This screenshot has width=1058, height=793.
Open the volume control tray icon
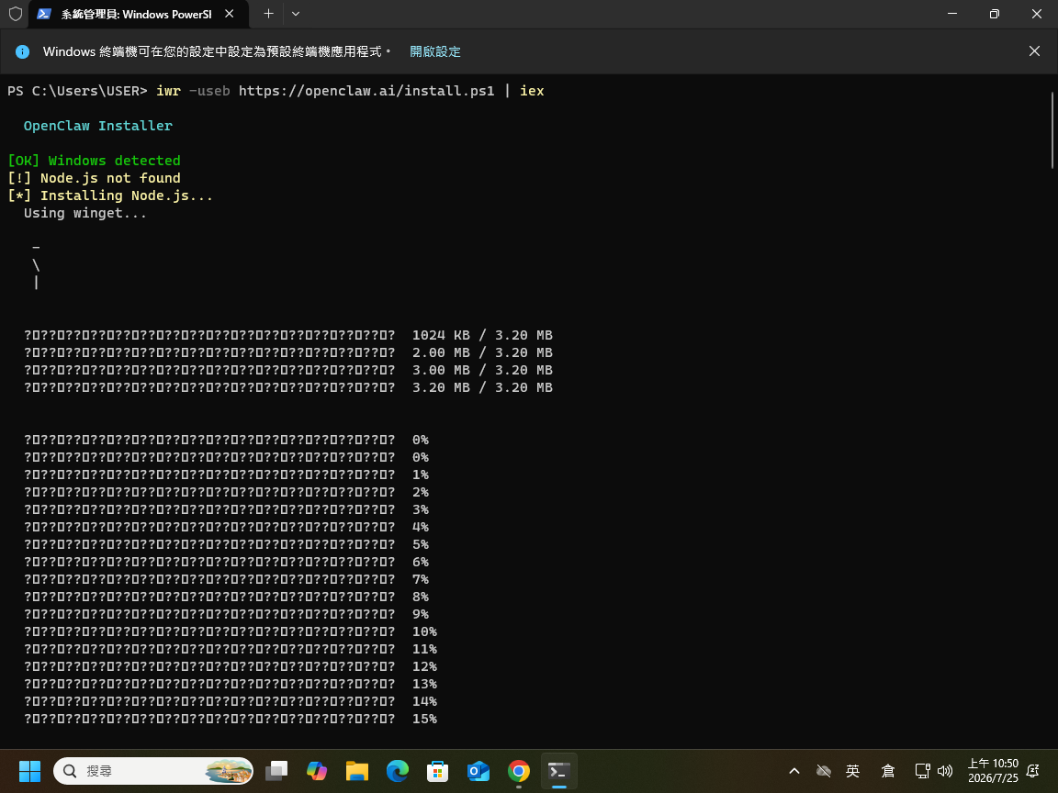pos(945,771)
